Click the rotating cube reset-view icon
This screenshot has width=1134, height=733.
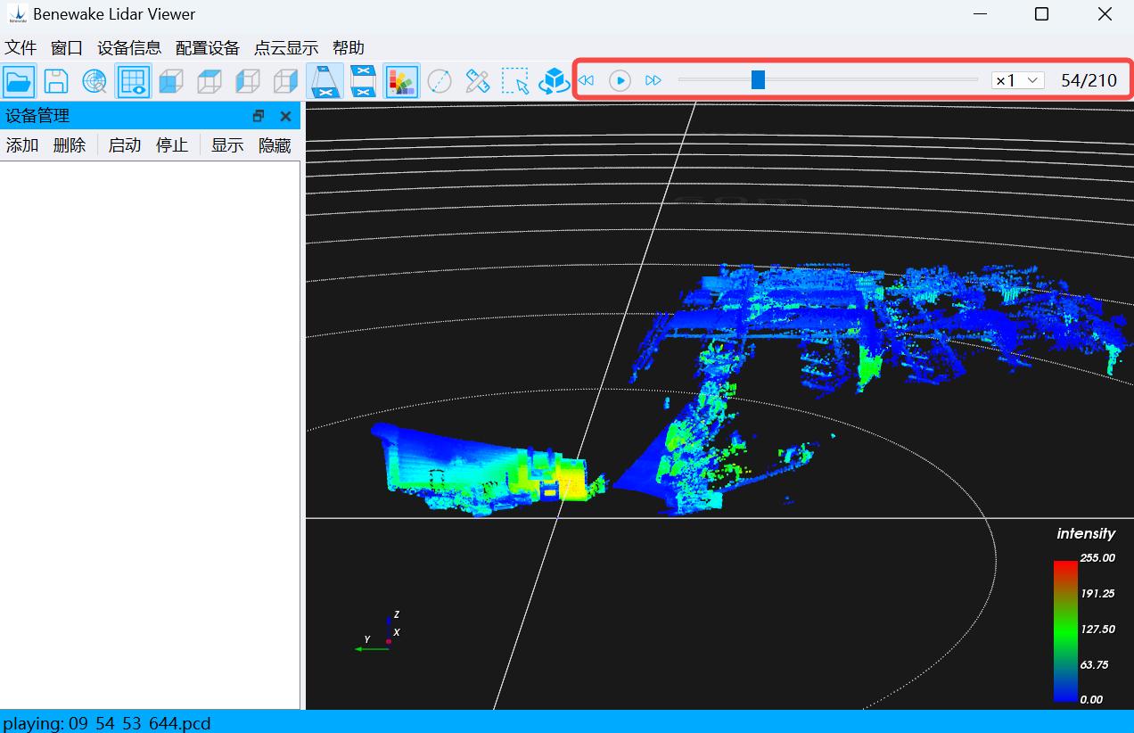pyautogui.click(x=555, y=81)
